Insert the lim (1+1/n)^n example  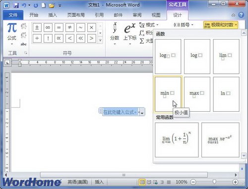point(177,140)
